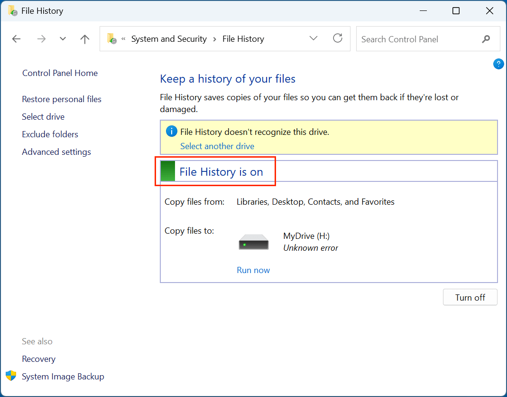This screenshot has height=397, width=507.
Task: Open Restore personal files
Action: click(62, 99)
